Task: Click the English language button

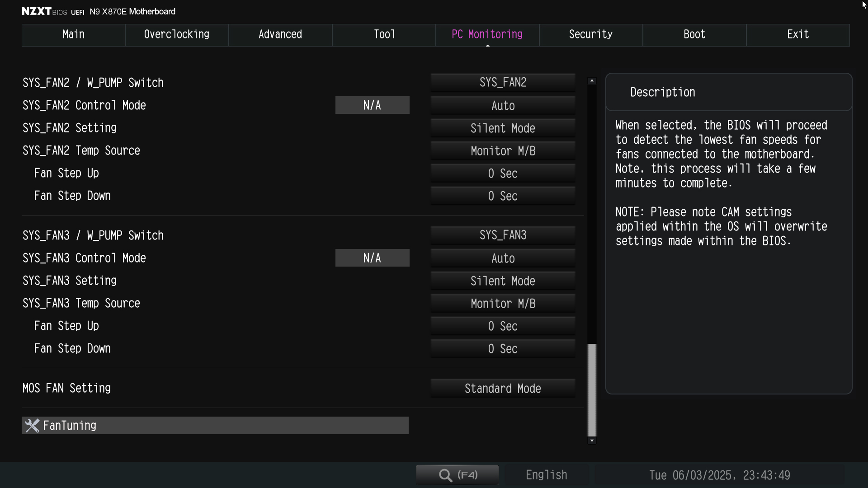Action: 546,475
